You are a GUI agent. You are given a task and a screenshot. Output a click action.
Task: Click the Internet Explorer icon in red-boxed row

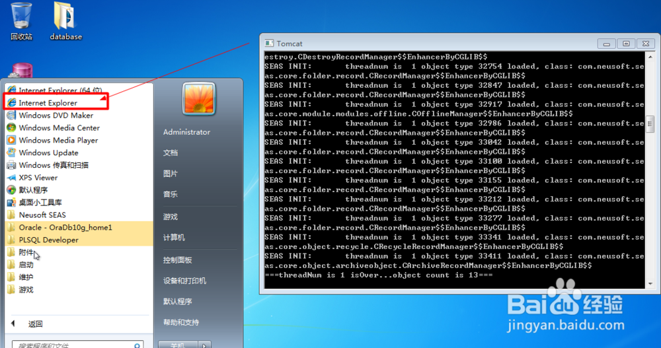click(12, 103)
